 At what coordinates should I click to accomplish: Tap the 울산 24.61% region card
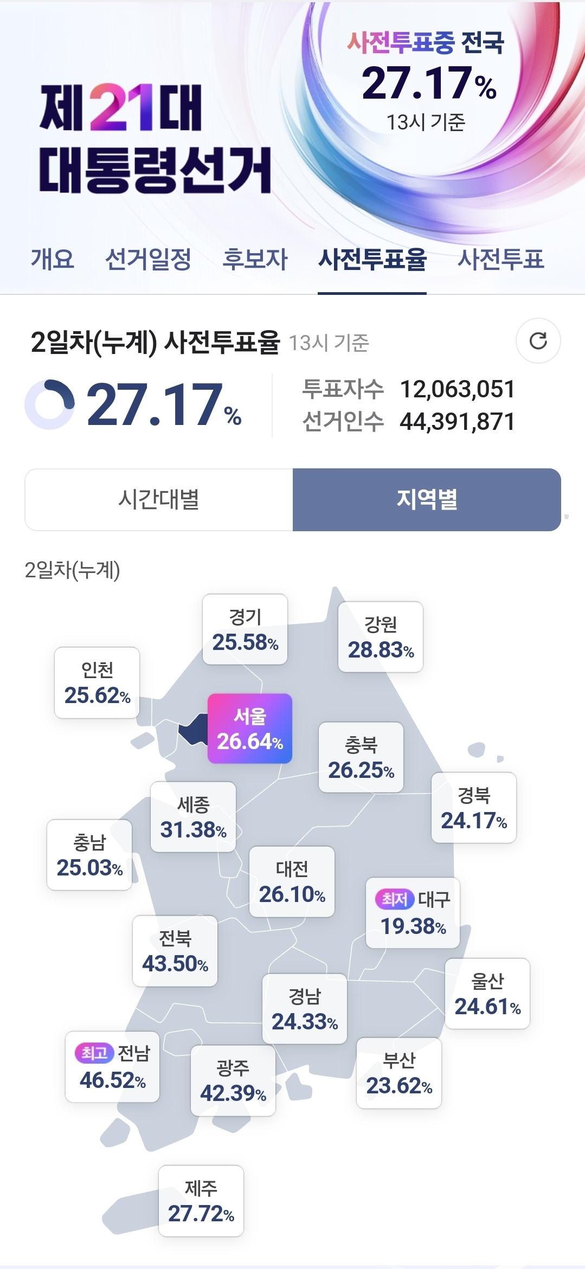coord(487,994)
